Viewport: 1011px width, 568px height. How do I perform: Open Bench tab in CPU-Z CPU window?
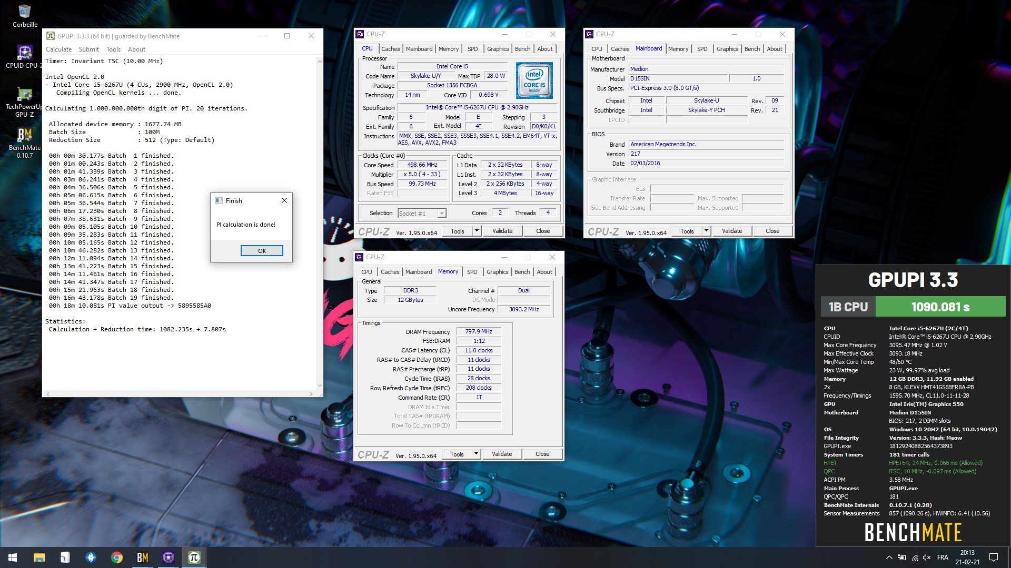(522, 49)
